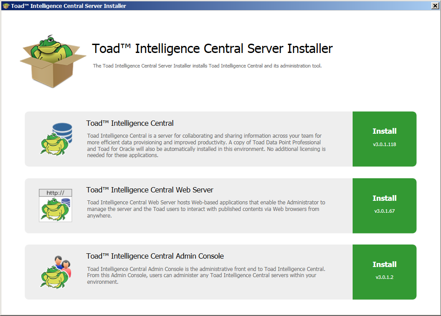Install Toad Intelligence Central v3.0.1.118
Image resolution: width=441 pixels, height=316 pixels.
[384, 139]
